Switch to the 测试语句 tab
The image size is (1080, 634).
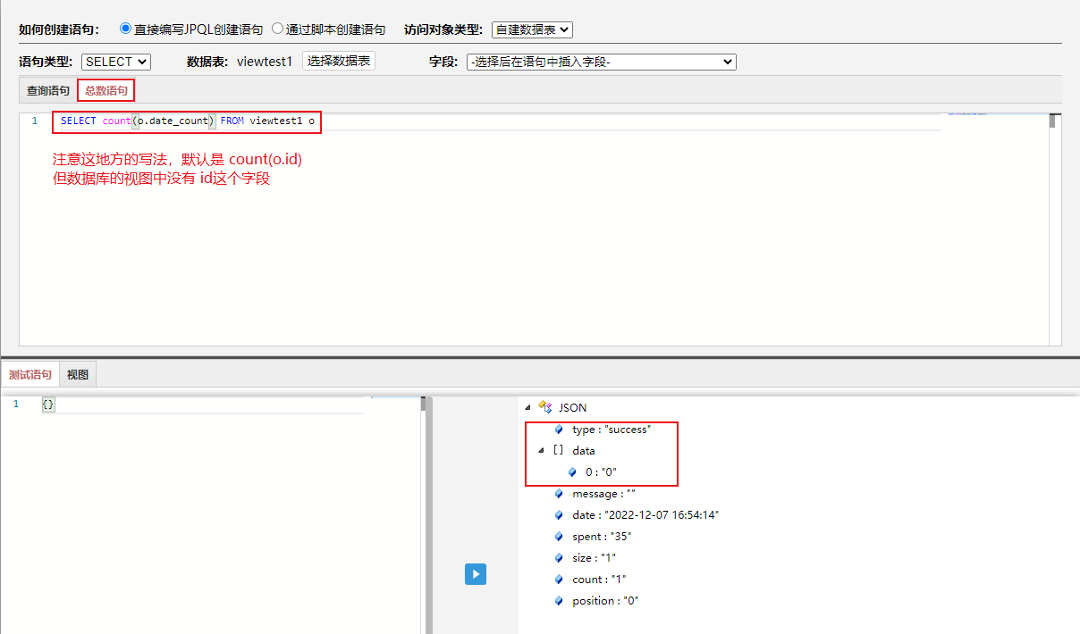(x=30, y=374)
